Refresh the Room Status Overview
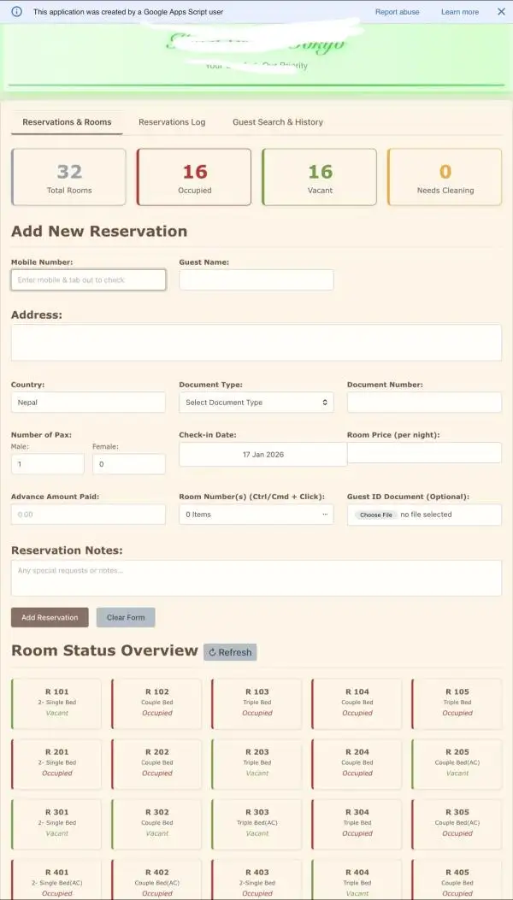Screen dimensions: 513x900 point(230,652)
